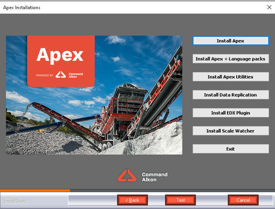275x209 pixels.
Task: Click the InstallShield label
Action: click(x=15, y=201)
